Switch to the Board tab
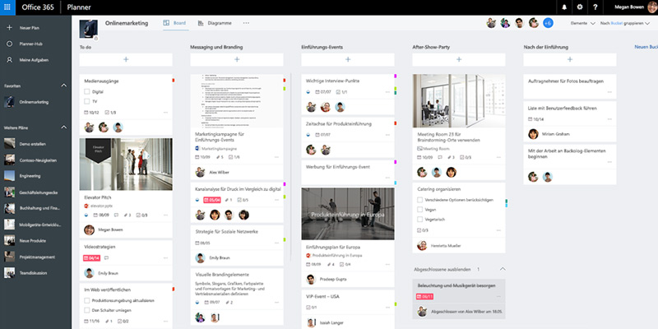The height and width of the screenshot is (329, 658). [174, 23]
